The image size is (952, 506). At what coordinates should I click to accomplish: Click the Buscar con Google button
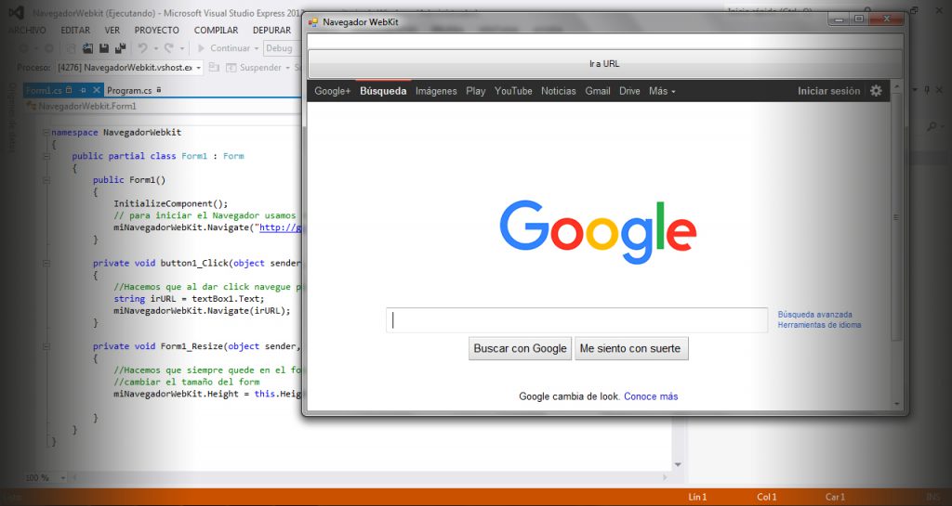520,348
